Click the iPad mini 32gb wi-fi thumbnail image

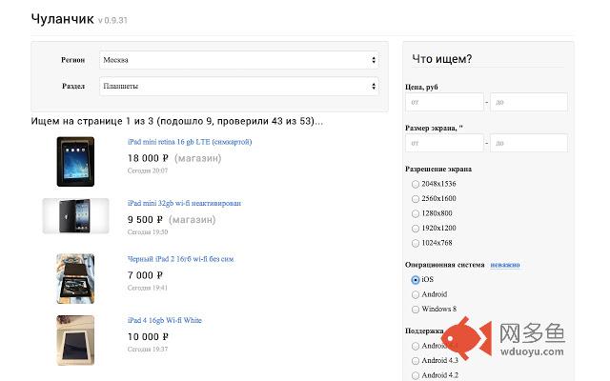[x=75, y=216]
